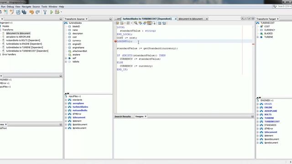This screenshot has width=292, height=164.
Task: Maximize the editor window button
Action: tap(253, 18)
